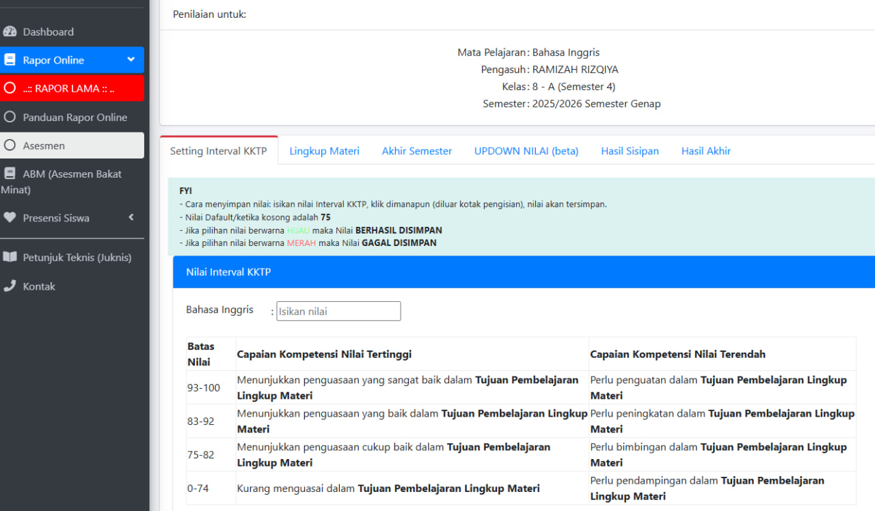The height and width of the screenshot is (511, 875).
Task: Click the Rapor Online book icon
Action: 10,60
